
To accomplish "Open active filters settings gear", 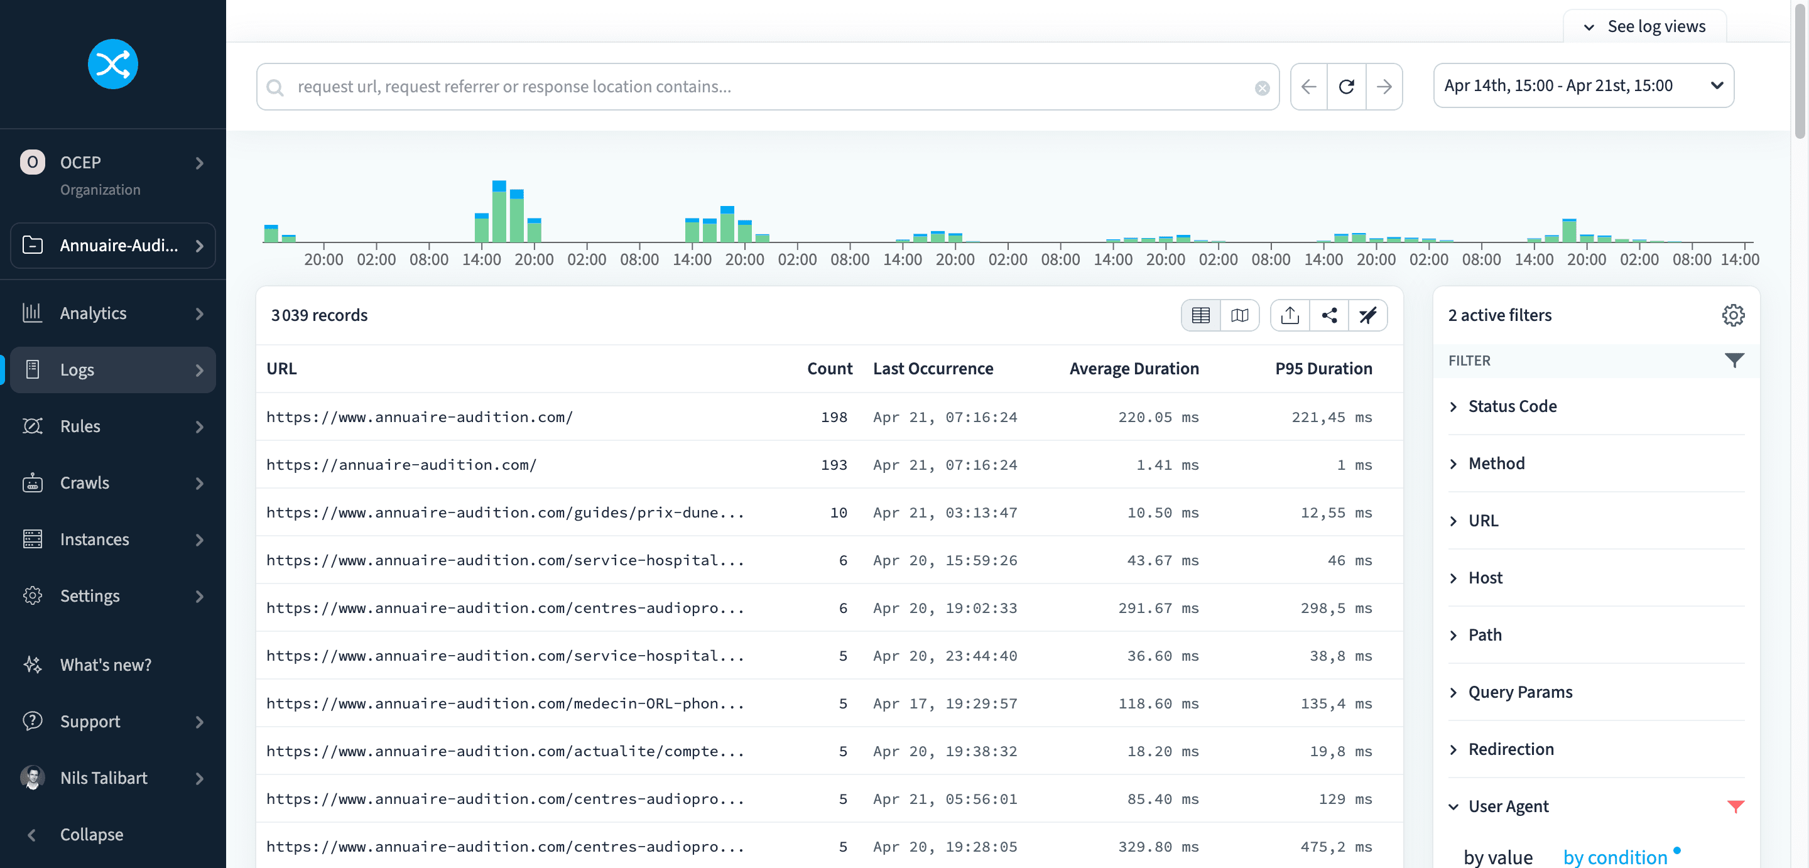I will (1732, 315).
